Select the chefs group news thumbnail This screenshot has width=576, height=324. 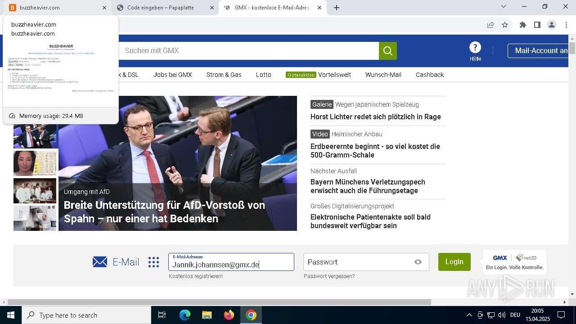[35, 191]
